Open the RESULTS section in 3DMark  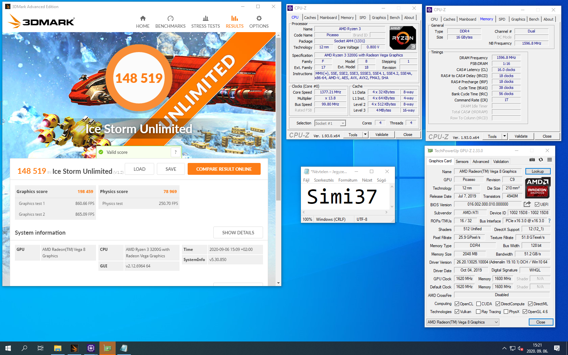(x=235, y=22)
